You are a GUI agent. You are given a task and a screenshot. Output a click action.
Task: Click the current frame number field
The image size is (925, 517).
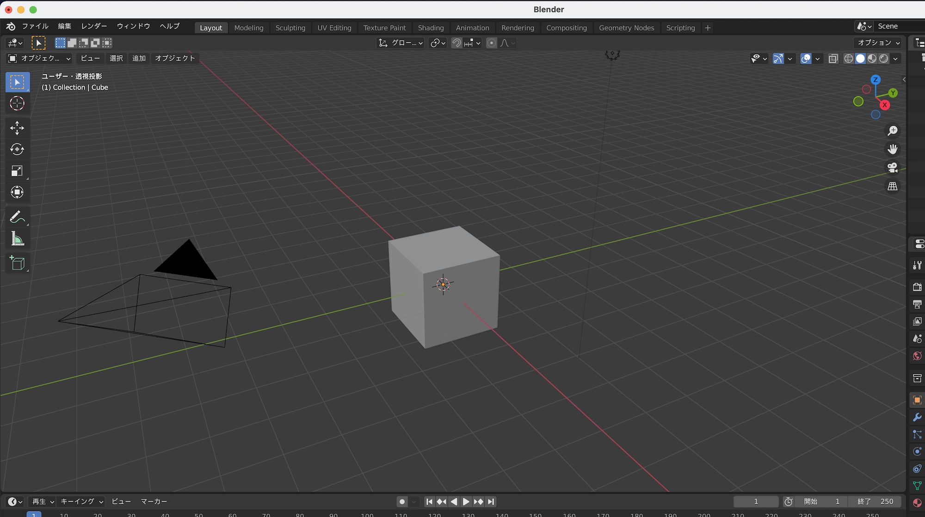pyautogui.click(x=756, y=501)
